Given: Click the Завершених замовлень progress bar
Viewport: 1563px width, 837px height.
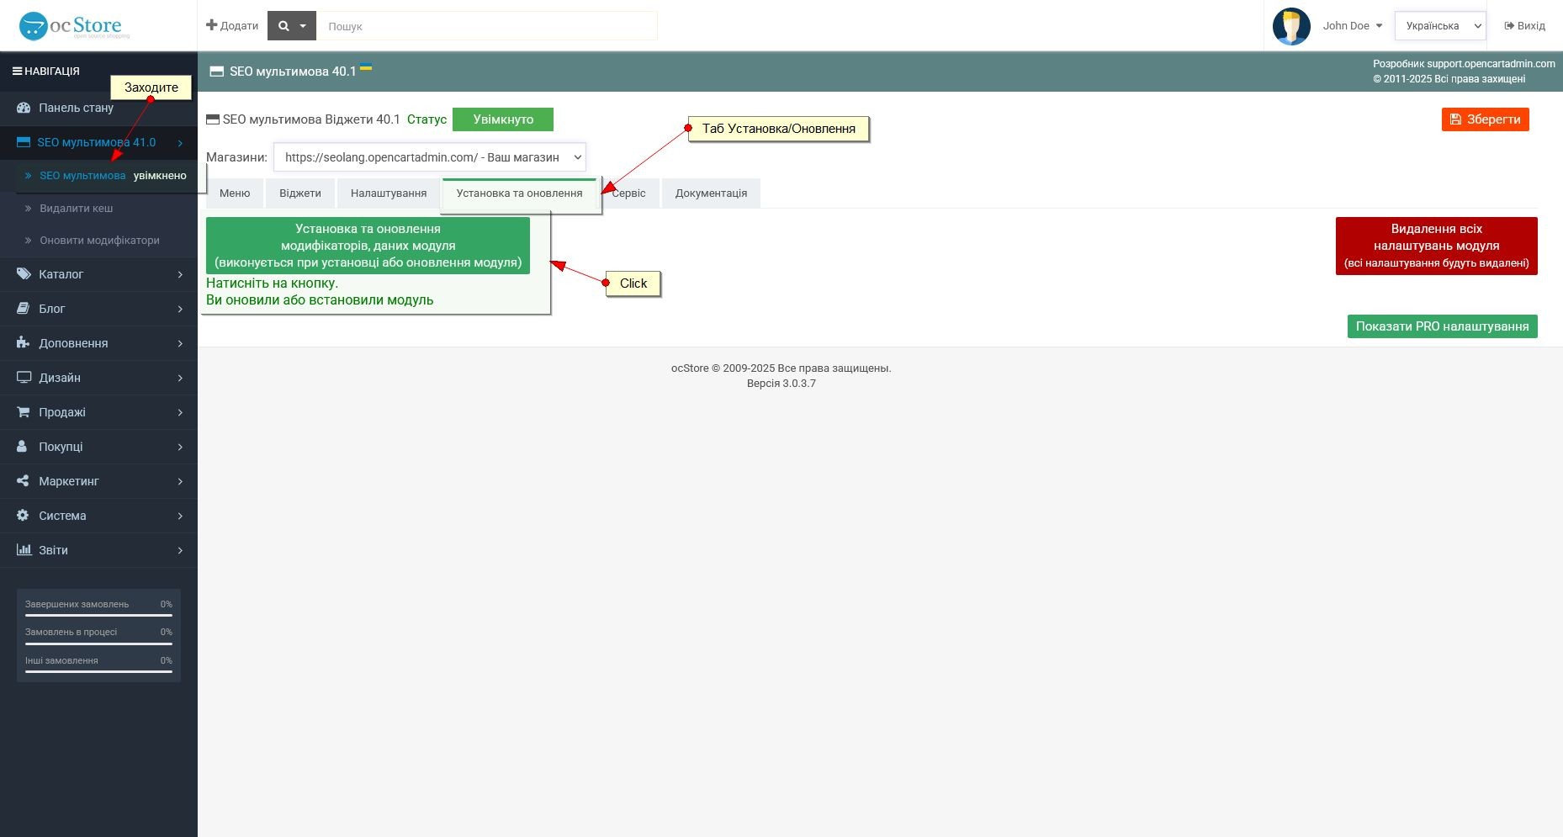Looking at the screenshot, I should [98, 616].
